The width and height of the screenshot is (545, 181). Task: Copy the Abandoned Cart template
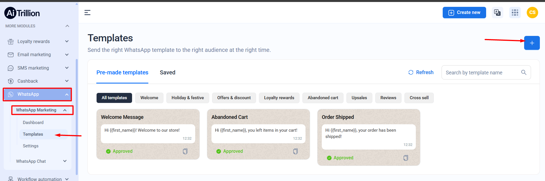[296, 151]
